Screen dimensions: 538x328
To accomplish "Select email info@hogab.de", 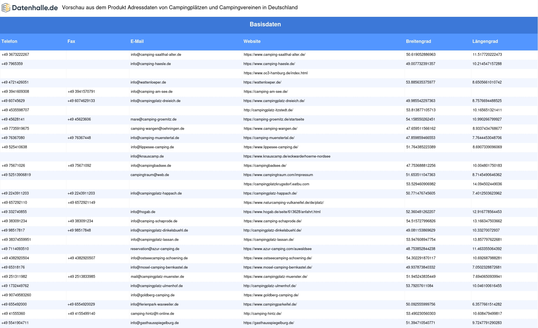I will tap(143, 212).
